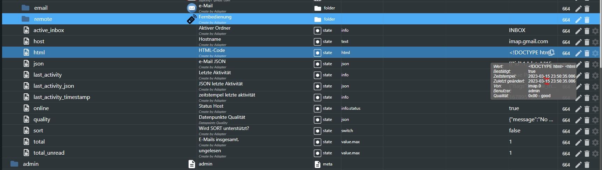Screen dimensions: 602x170
Task: Edit the online state object
Action: point(579,109)
